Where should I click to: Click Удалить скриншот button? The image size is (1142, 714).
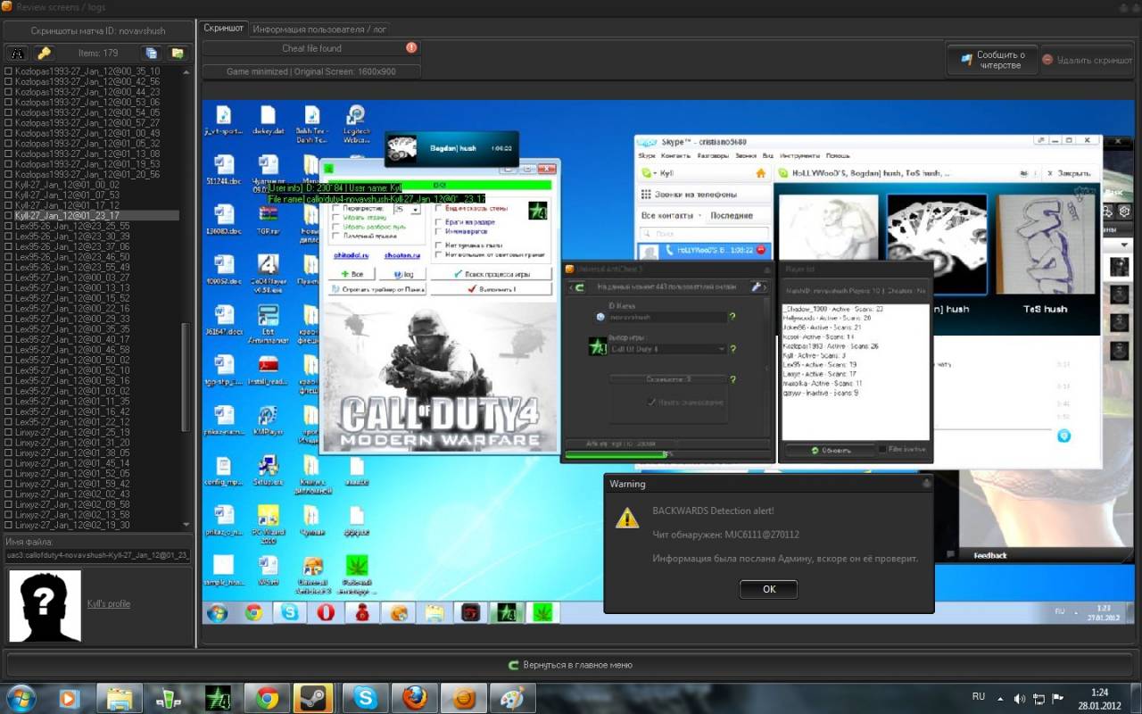(x=1088, y=60)
